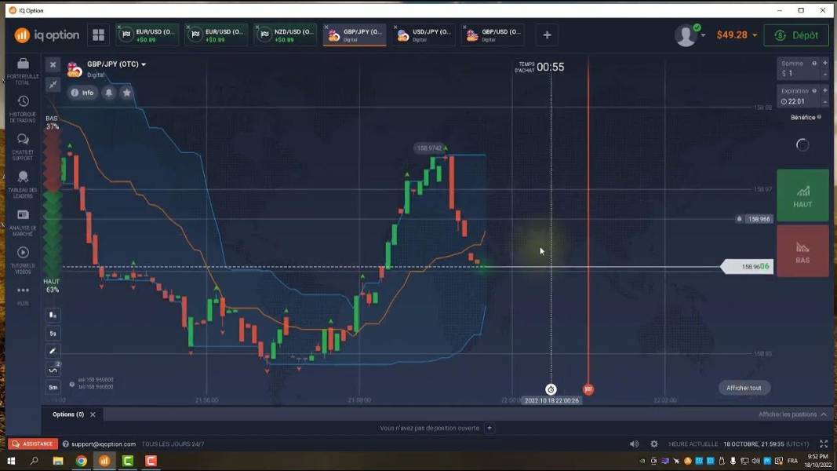Decrease Somme amount with minus
The height and width of the screenshot is (471, 837).
point(824,74)
